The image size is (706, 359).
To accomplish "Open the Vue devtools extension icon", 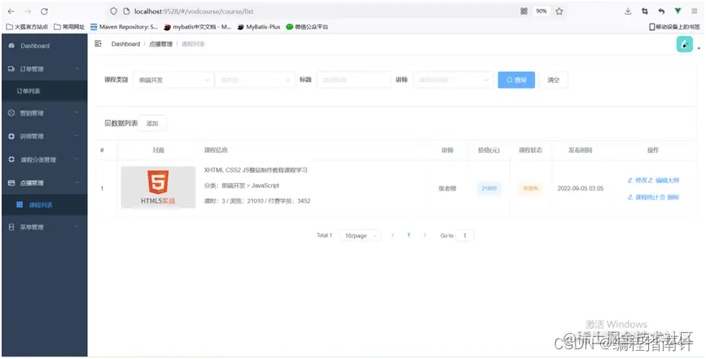I will (x=677, y=11).
